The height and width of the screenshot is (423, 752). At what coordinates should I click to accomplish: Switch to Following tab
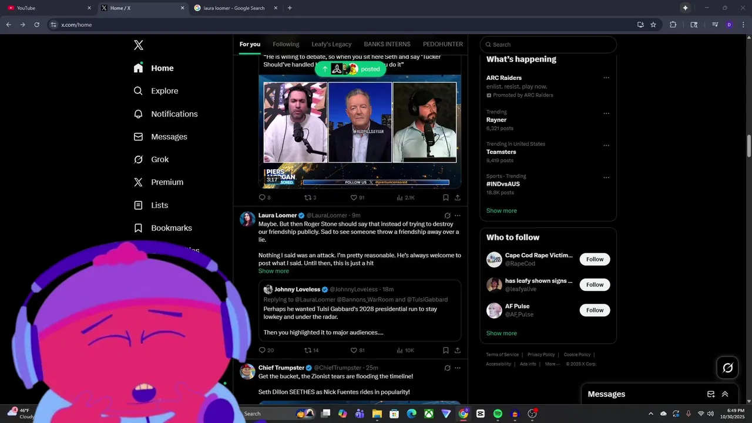pos(286,44)
